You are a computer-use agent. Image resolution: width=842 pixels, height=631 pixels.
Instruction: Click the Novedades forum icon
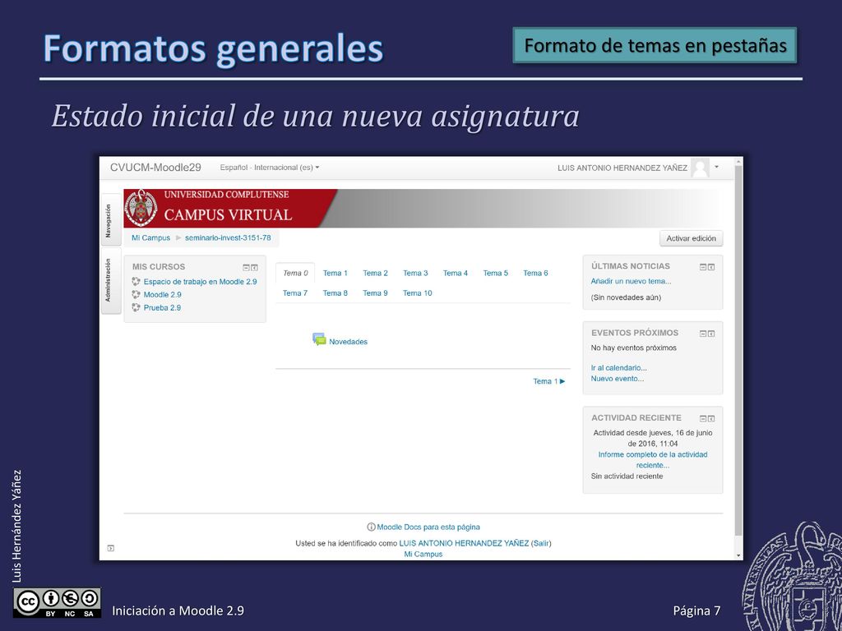pos(320,339)
